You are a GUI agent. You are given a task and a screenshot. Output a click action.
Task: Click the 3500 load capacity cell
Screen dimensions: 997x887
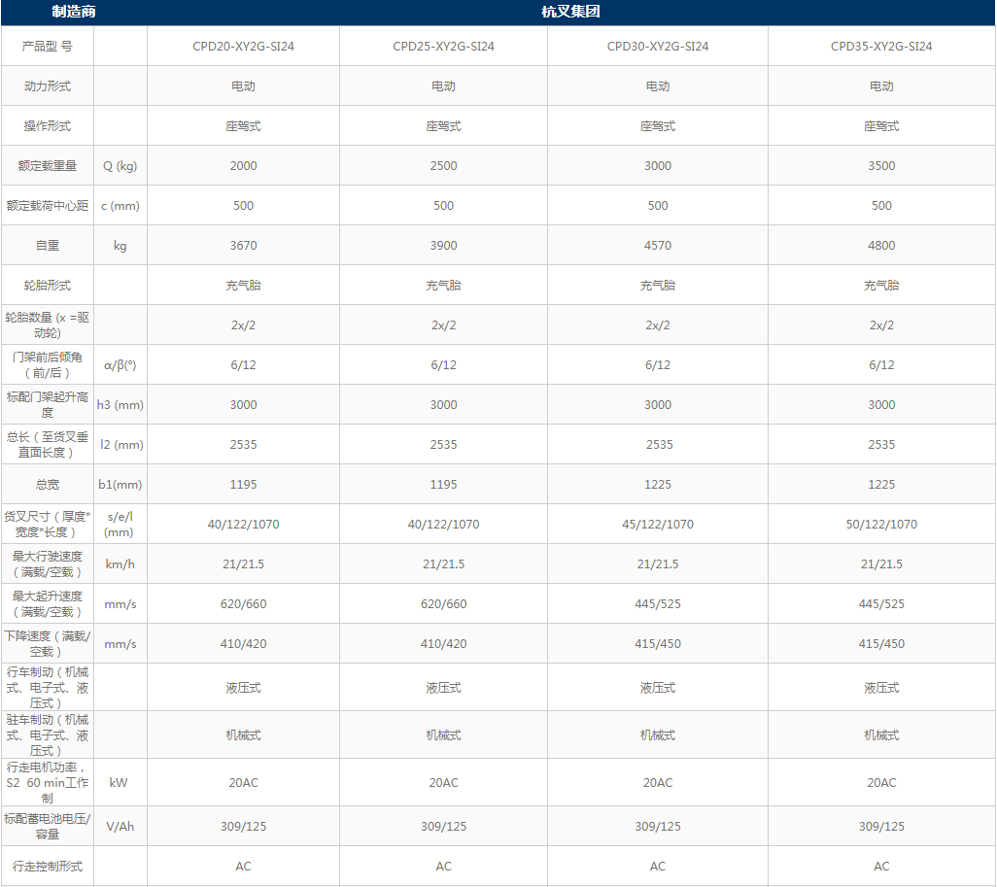[880, 165]
